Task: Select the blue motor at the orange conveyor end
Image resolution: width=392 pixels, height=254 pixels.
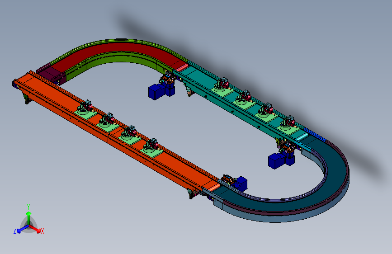Action: click(241, 183)
